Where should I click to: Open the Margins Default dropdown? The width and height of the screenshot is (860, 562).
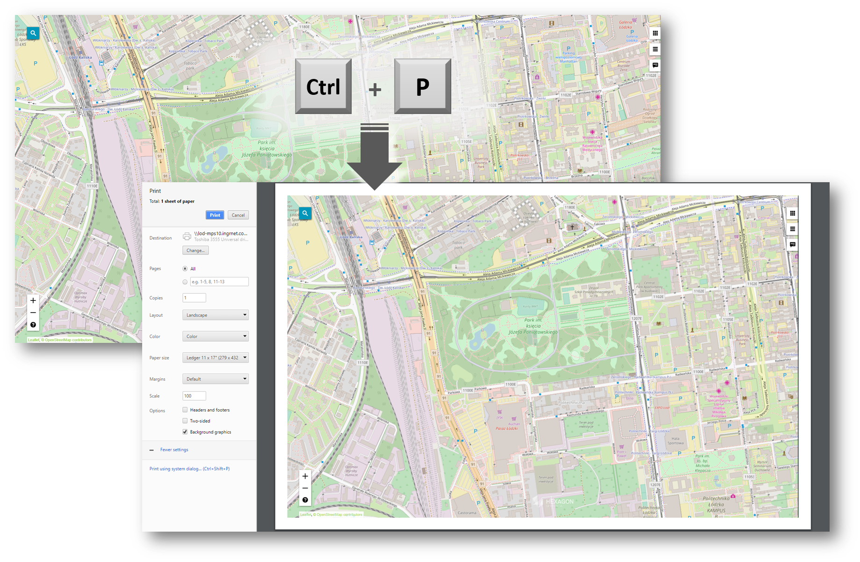[215, 379]
